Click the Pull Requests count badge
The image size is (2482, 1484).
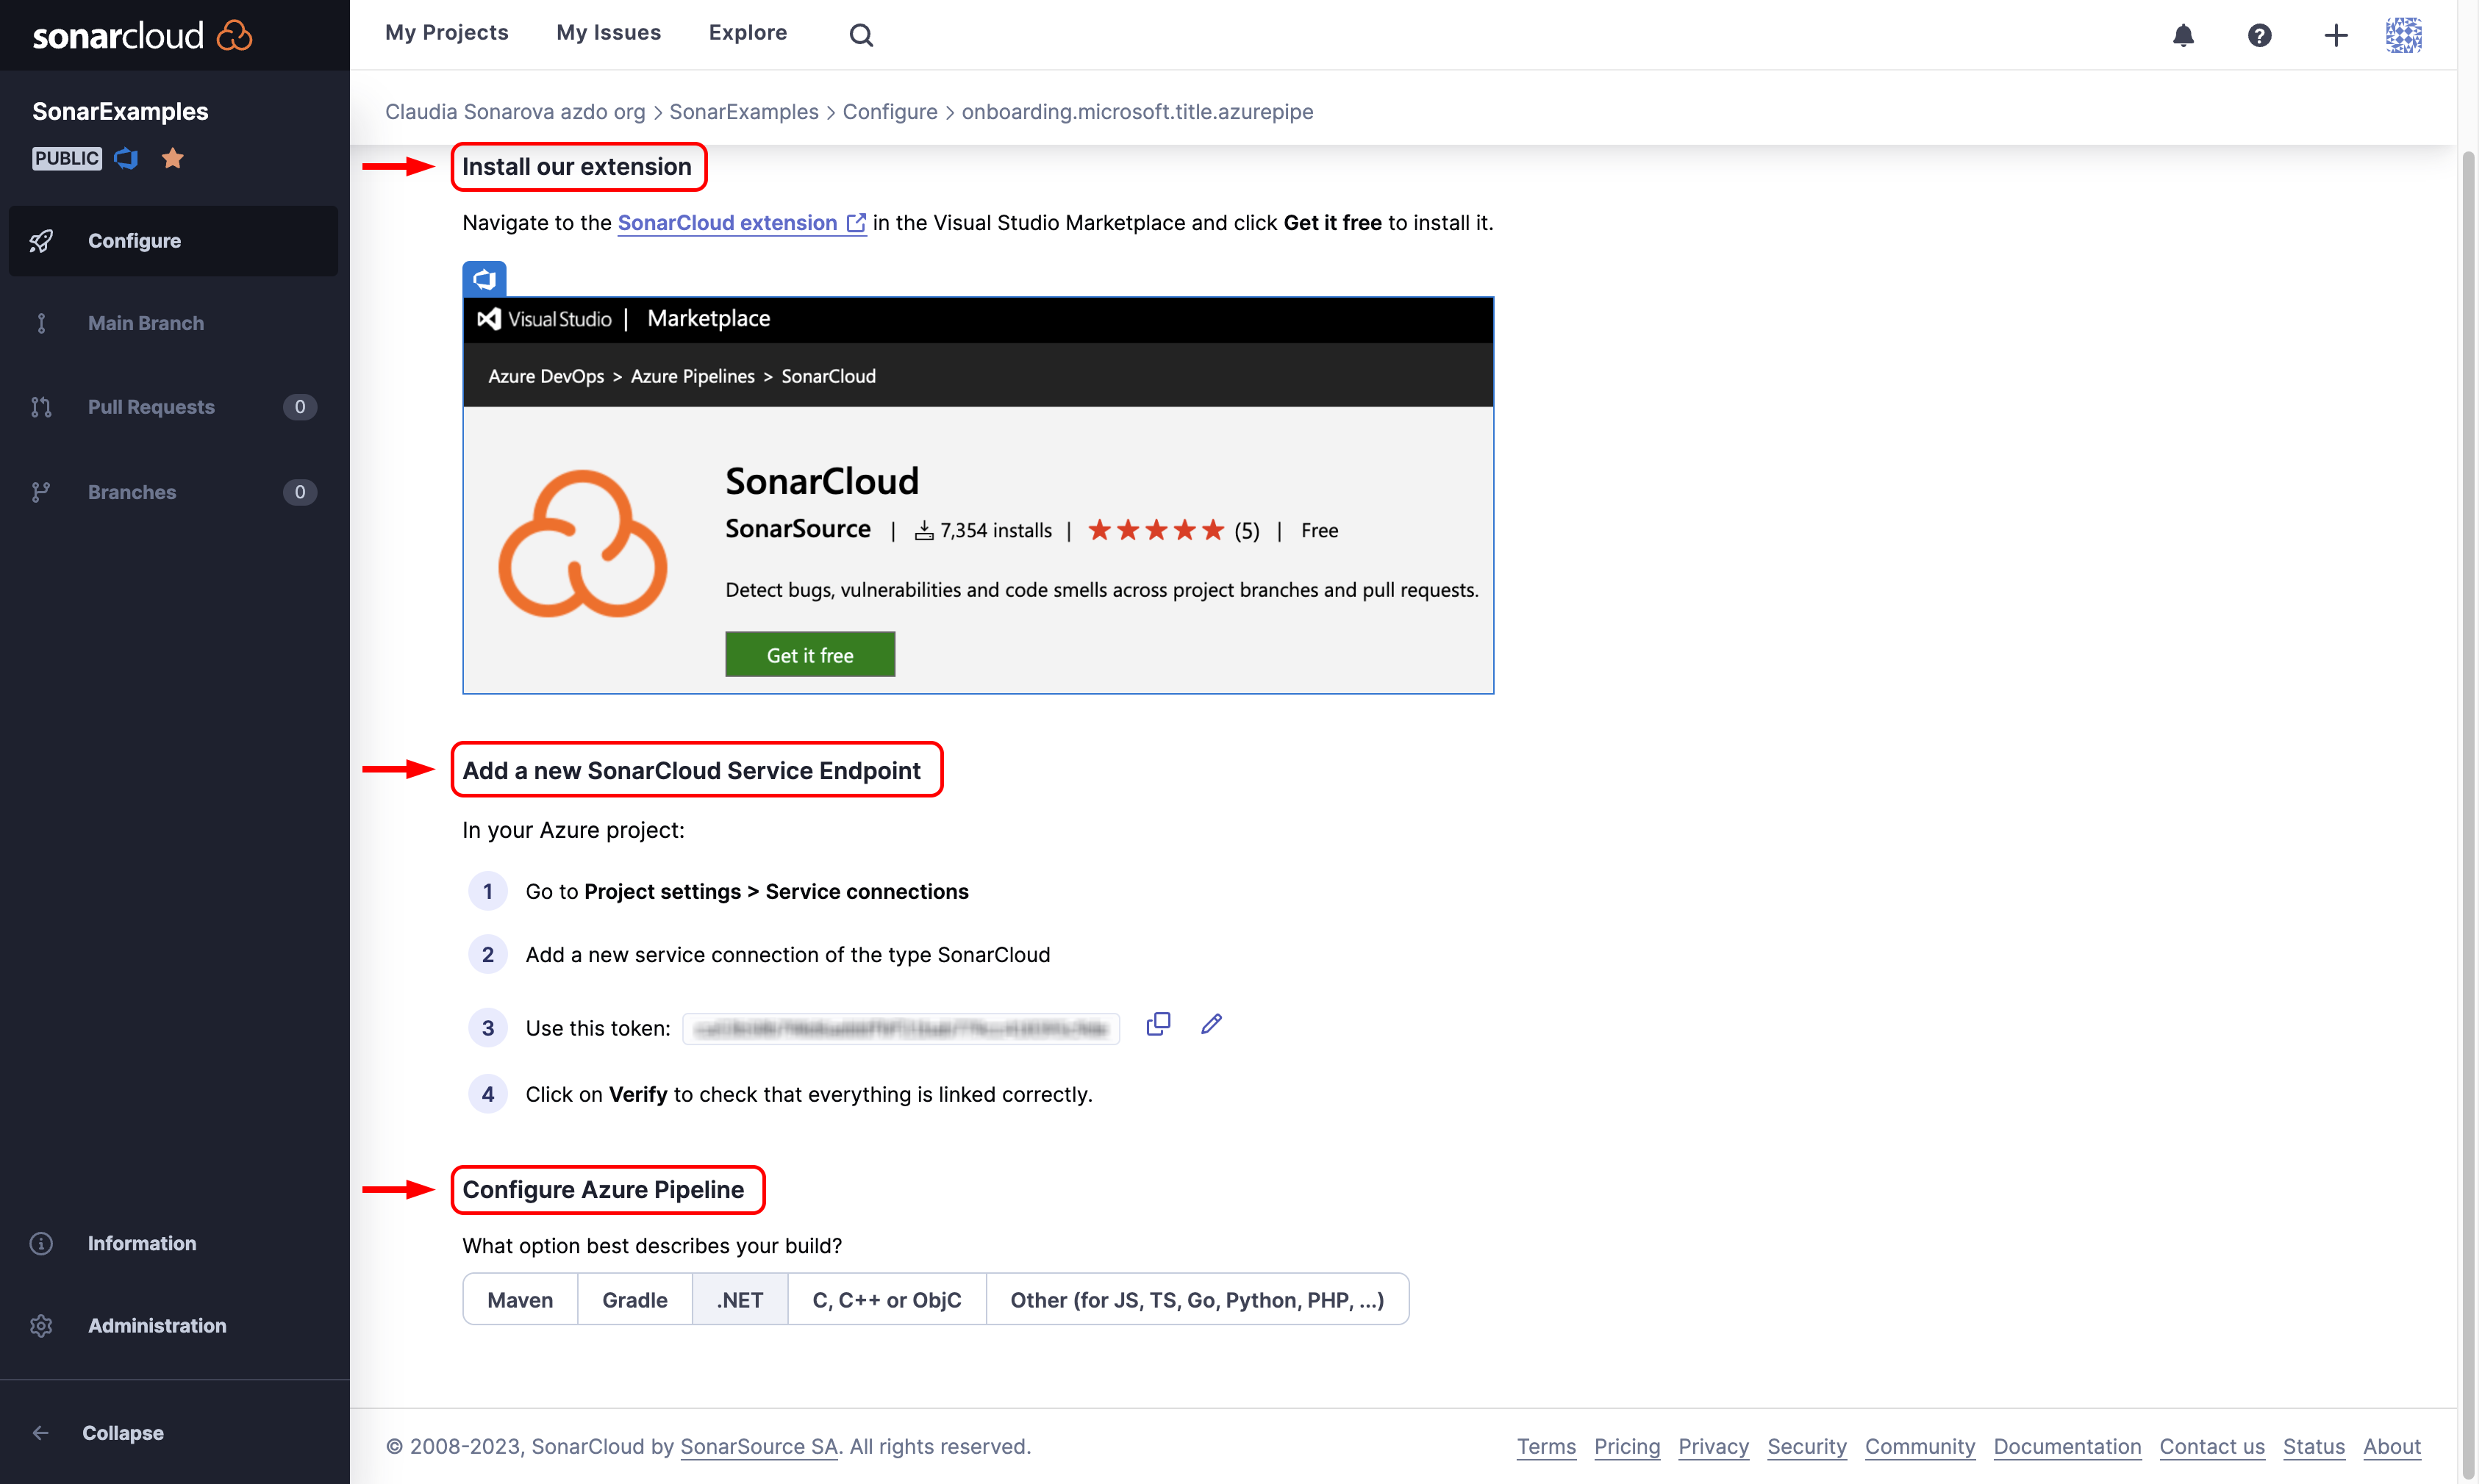[x=300, y=407]
